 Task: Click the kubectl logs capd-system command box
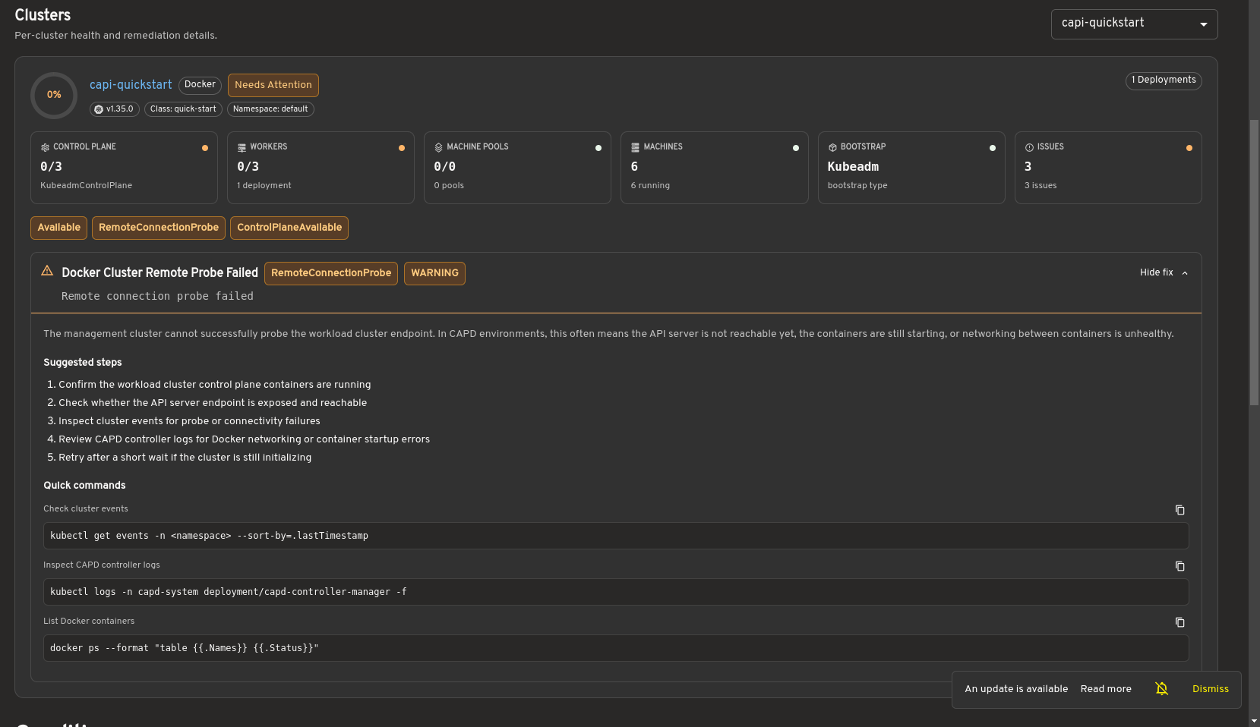pyautogui.click(x=616, y=592)
